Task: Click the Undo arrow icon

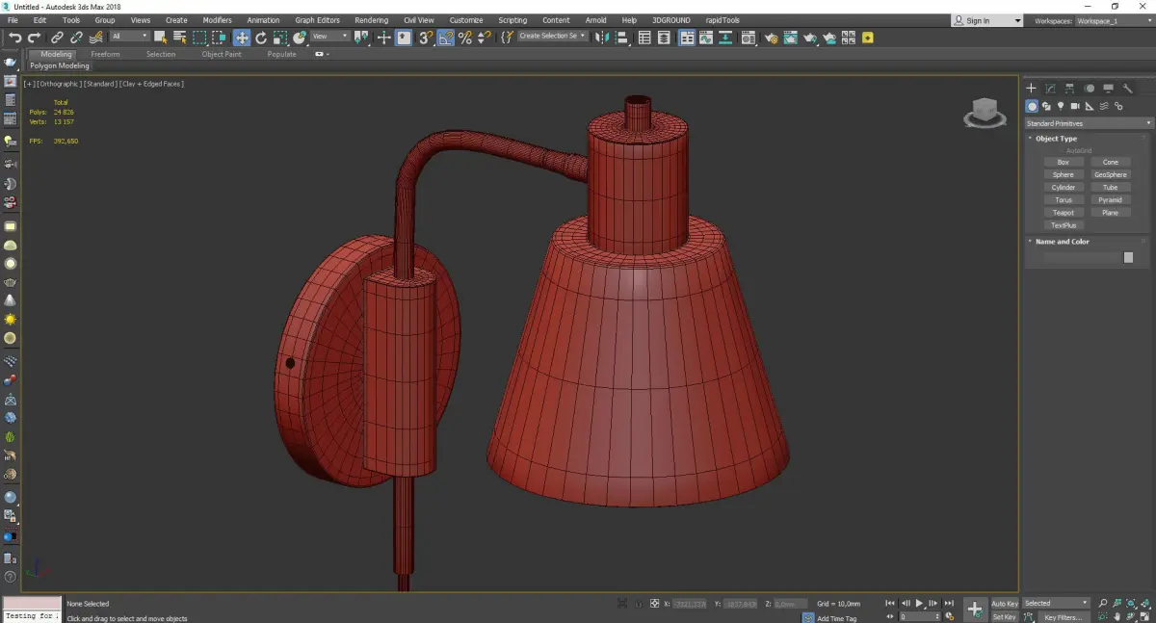Action: pyautogui.click(x=14, y=38)
